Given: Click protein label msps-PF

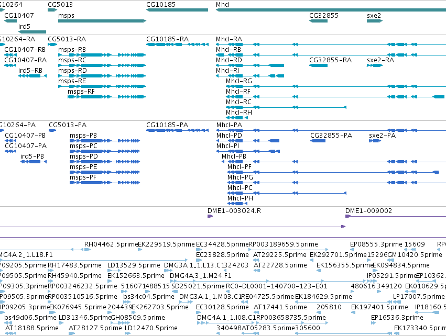Looking at the screenshot, I should tap(83, 177).
